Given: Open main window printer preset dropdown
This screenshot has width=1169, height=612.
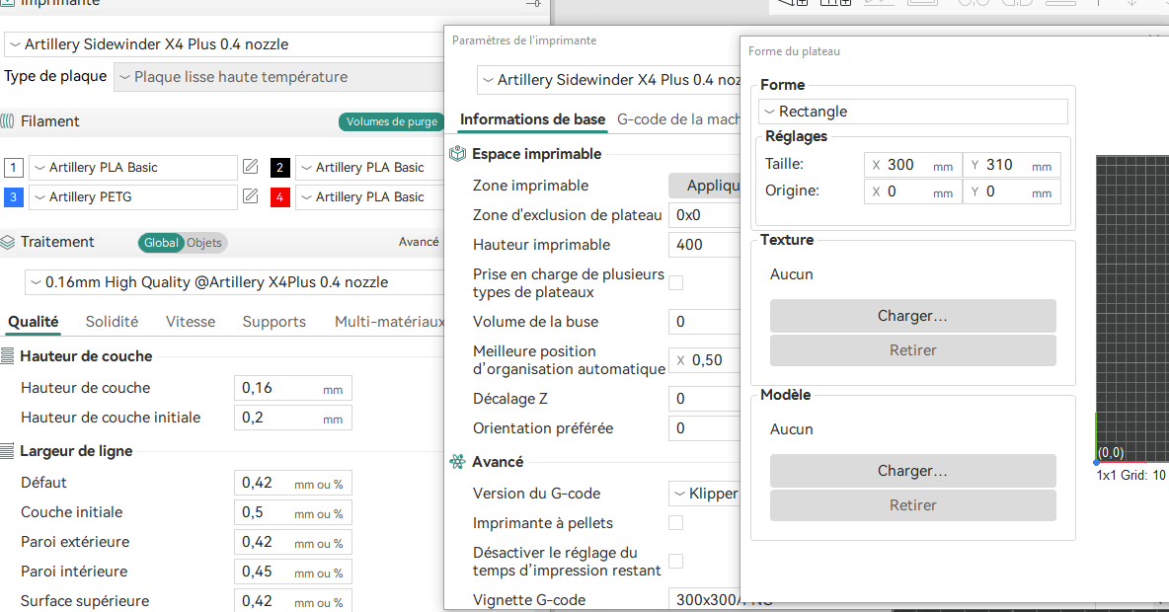Looking at the screenshot, I should (224, 44).
